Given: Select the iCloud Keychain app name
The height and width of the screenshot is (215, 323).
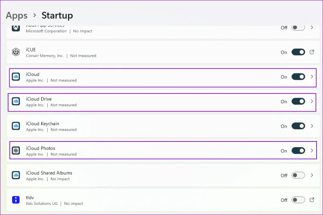Looking at the screenshot, I should (42, 124).
